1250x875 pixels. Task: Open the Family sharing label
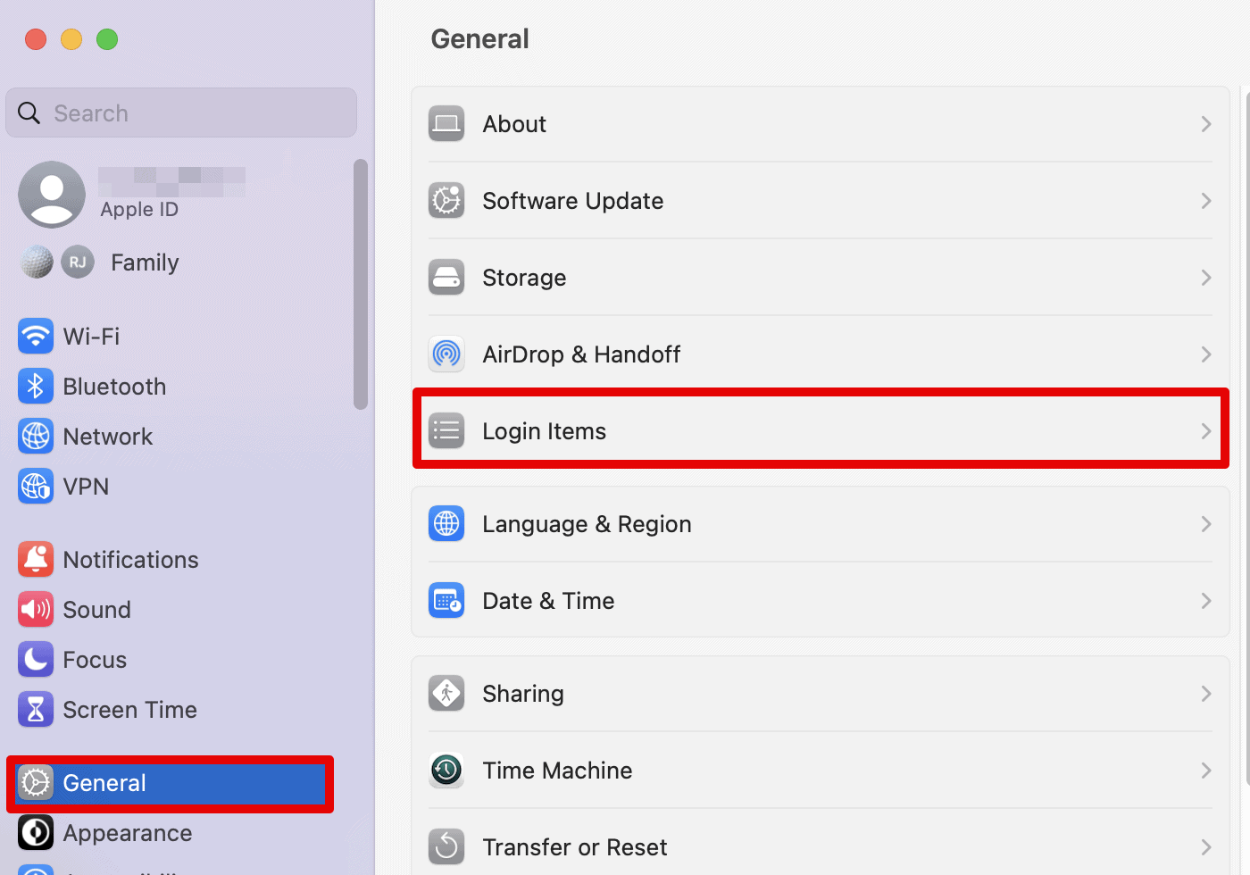145,262
